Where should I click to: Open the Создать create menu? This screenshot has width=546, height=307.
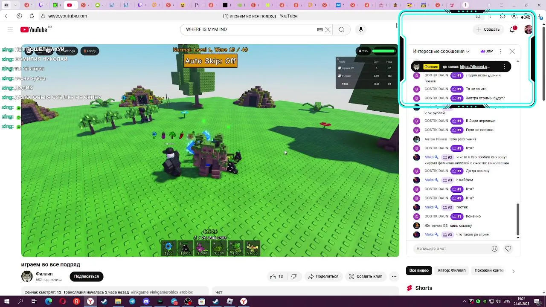pyautogui.click(x=488, y=29)
